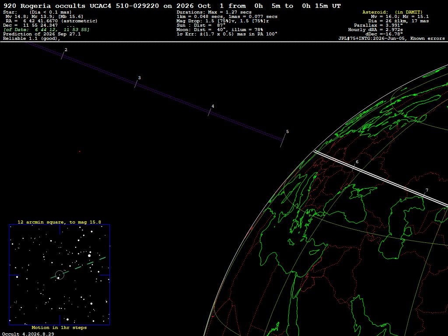Viewport: 448px width, 336px height.
Task: Click time marker 7 on the shadow track
Action: pos(427,190)
